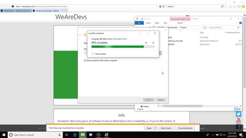Screen dimensions: 246x138
Task: Click the browser address bar URL
Action: [42, 7]
